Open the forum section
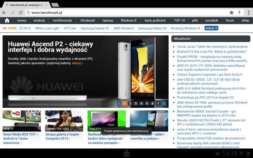Viewport: 253px width, 158px height. pos(230,20)
